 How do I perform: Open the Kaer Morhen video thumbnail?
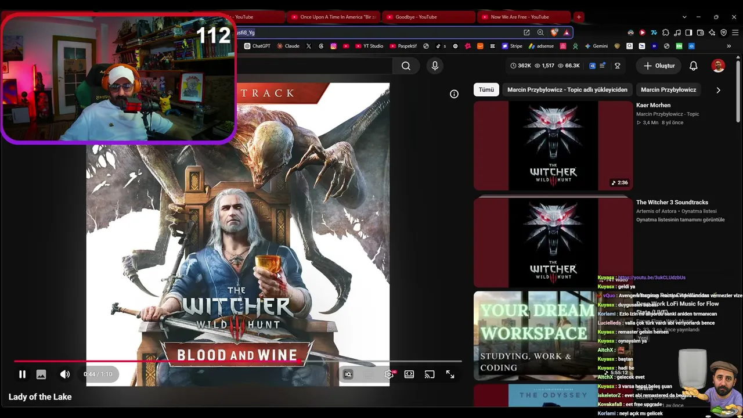click(x=553, y=146)
